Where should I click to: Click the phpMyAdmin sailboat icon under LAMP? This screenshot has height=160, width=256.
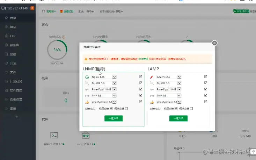pyautogui.click(x=152, y=102)
